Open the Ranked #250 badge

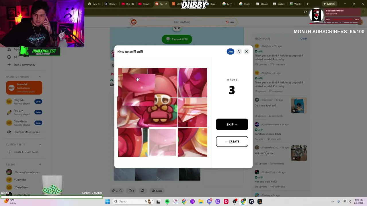(177, 39)
